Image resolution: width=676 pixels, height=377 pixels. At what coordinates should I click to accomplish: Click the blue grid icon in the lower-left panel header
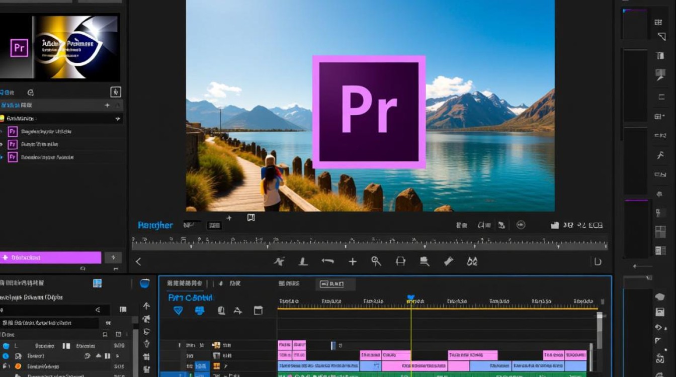(x=98, y=284)
